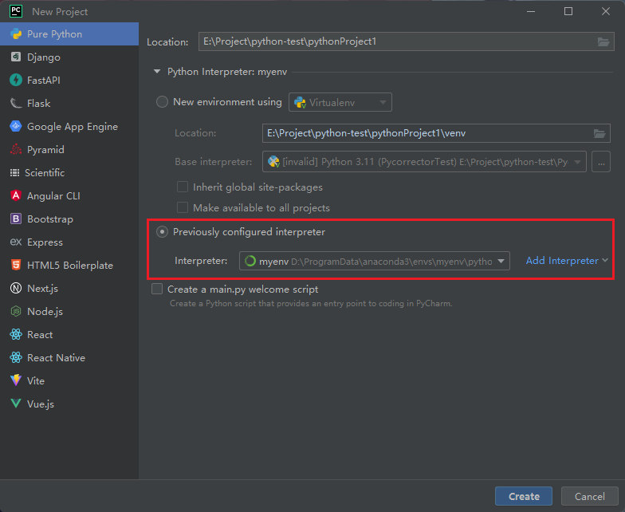Click the Cancel button
Image resolution: width=625 pixels, height=512 pixels.
[x=590, y=496]
